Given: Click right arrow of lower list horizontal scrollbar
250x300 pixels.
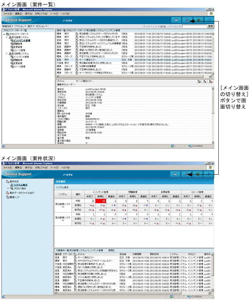Looking at the screenshot, I should (209, 293).
